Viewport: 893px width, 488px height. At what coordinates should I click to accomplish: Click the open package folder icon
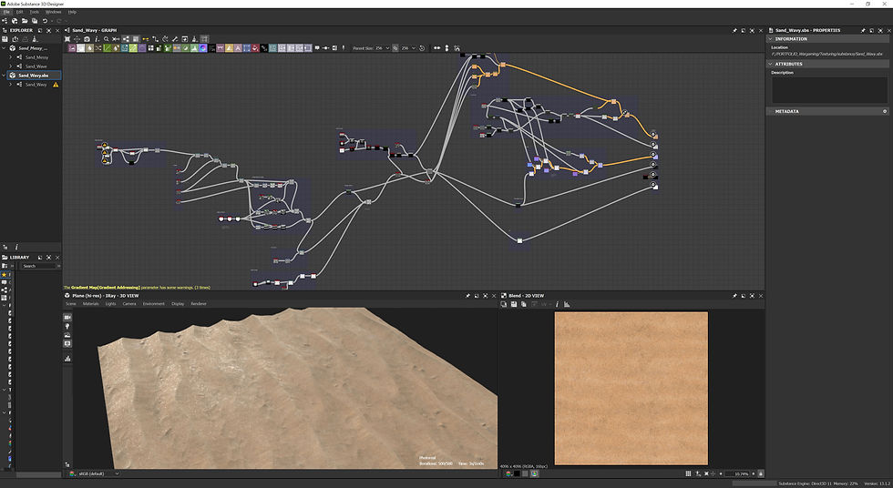pyautogui.click(x=25, y=20)
